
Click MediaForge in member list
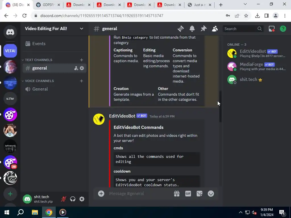coord(256,66)
